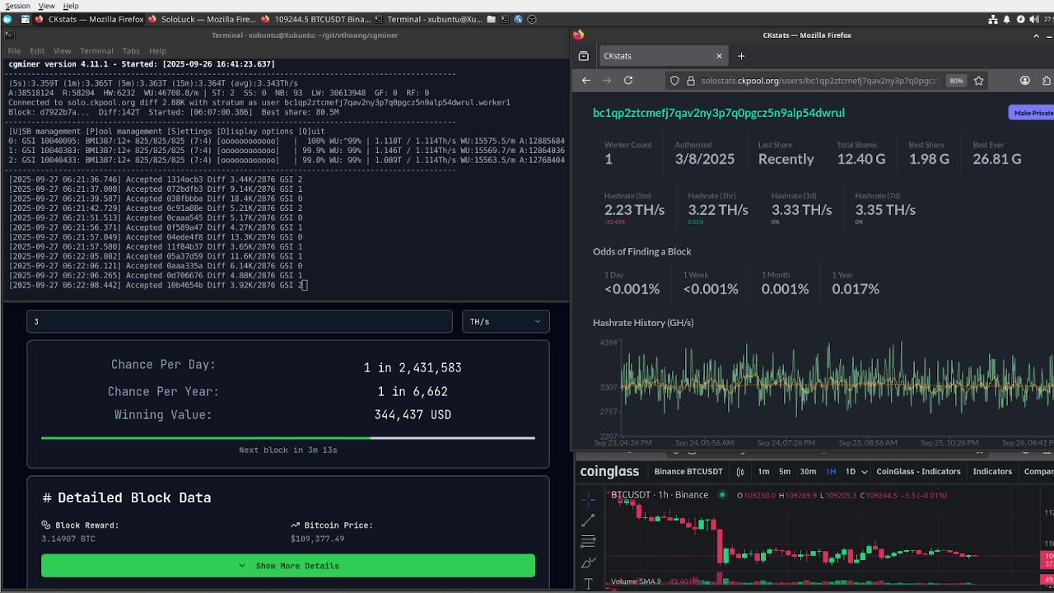Click the Volume SMA 9 indicator label
The width and height of the screenshot is (1054, 593).
click(x=635, y=581)
